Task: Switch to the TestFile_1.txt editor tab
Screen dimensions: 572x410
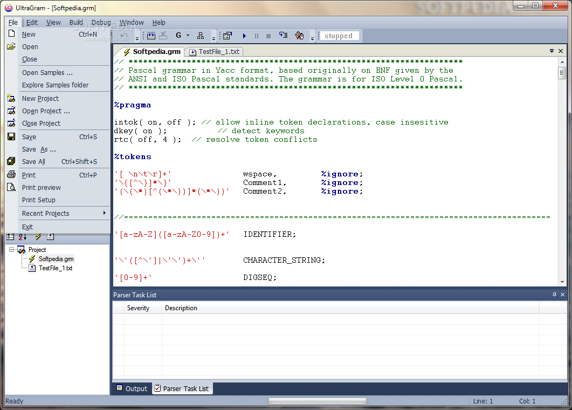Action: point(214,52)
